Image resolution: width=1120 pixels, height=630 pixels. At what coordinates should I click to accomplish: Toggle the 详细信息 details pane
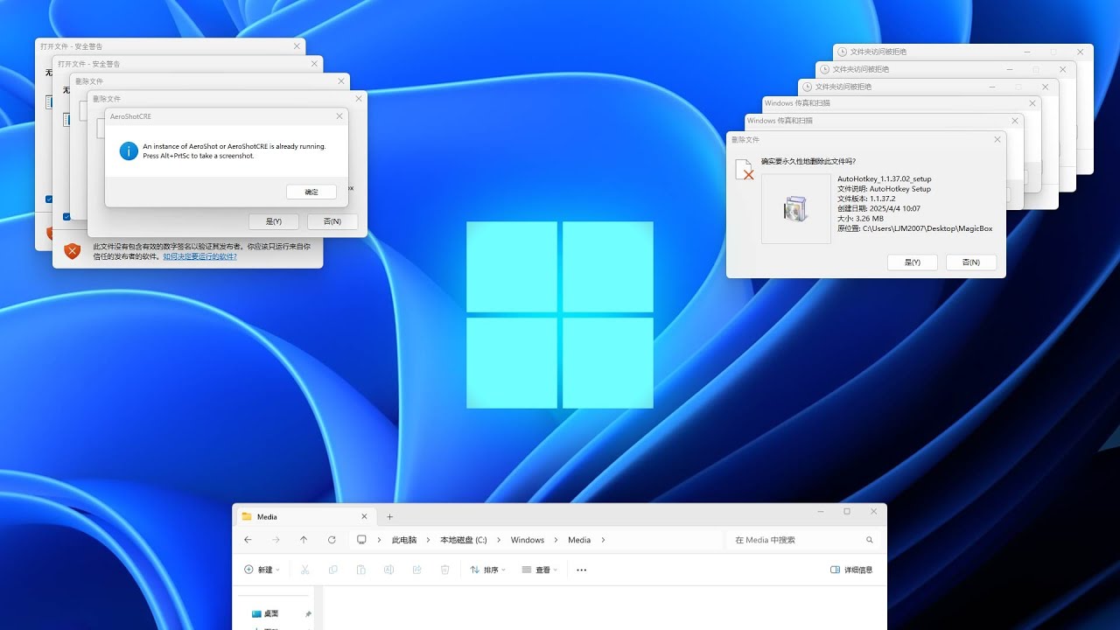pyautogui.click(x=851, y=570)
